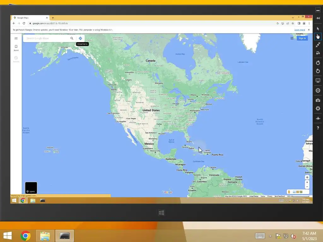
Task: Click the share page icon in address bar
Action: 288,23
